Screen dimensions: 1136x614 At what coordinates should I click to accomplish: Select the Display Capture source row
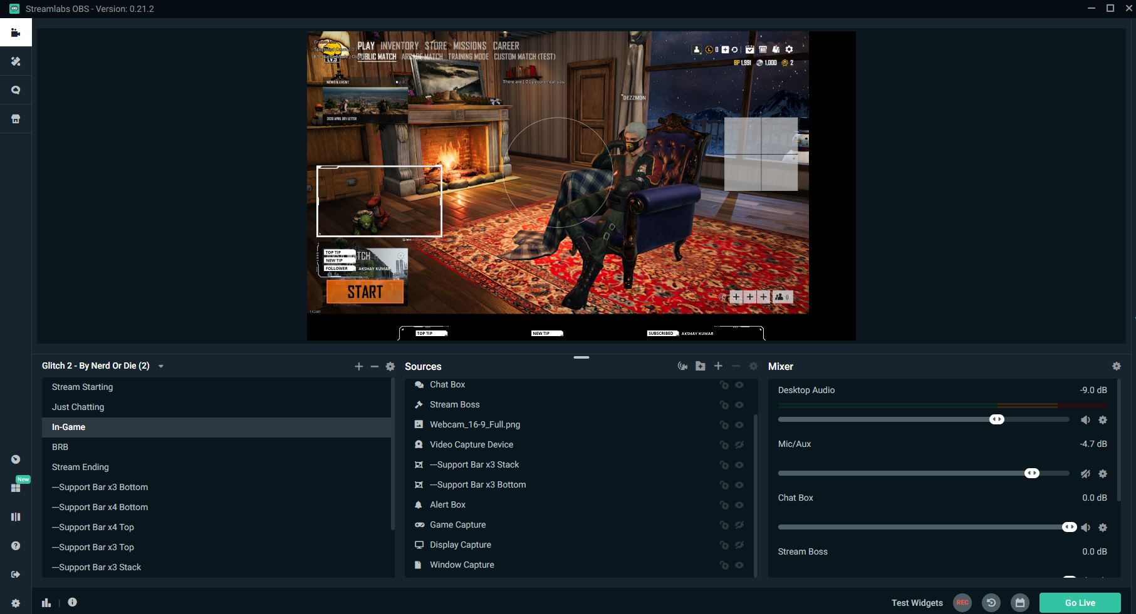click(x=580, y=545)
